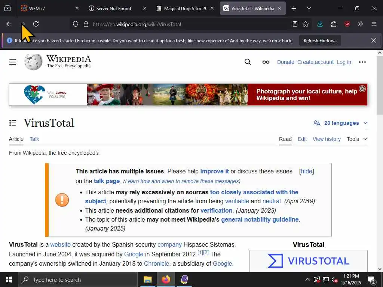
Task: Open the 'talk page' link
Action: [107, 181]
